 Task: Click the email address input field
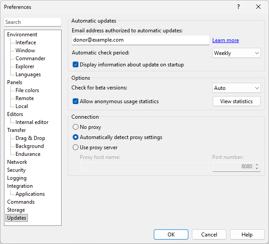pos(140,40)
